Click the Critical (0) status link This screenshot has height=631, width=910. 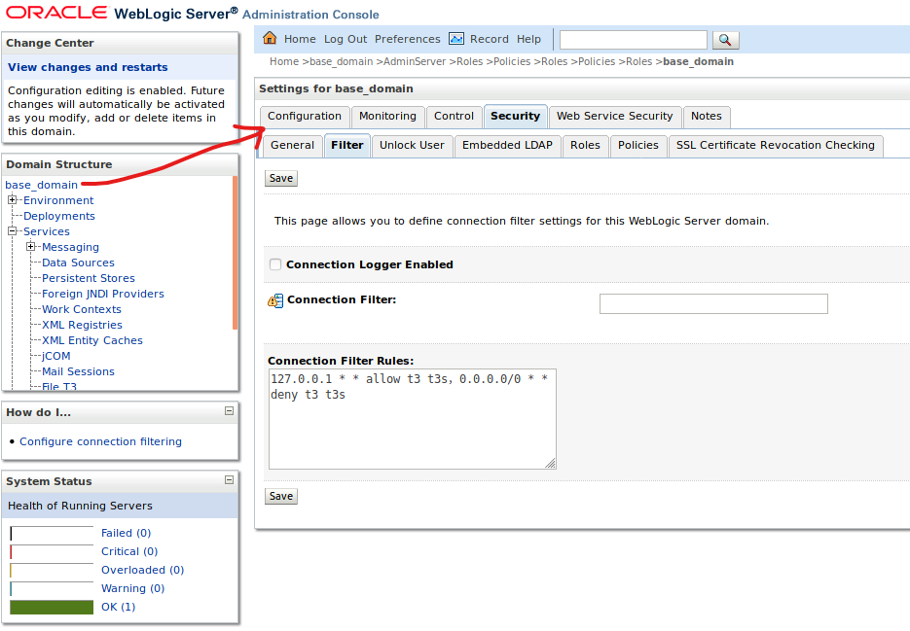point(129,551)
